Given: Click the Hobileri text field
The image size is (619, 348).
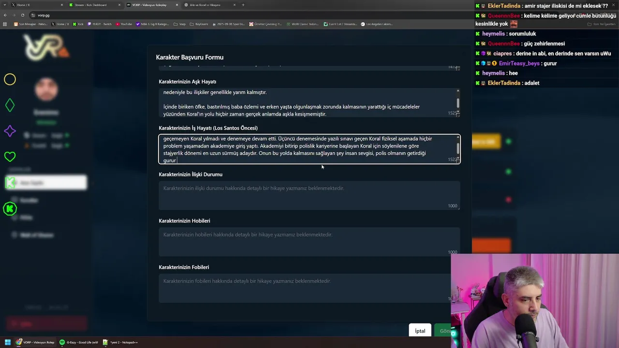Looking at the screenshot, I should click(309, 242).
